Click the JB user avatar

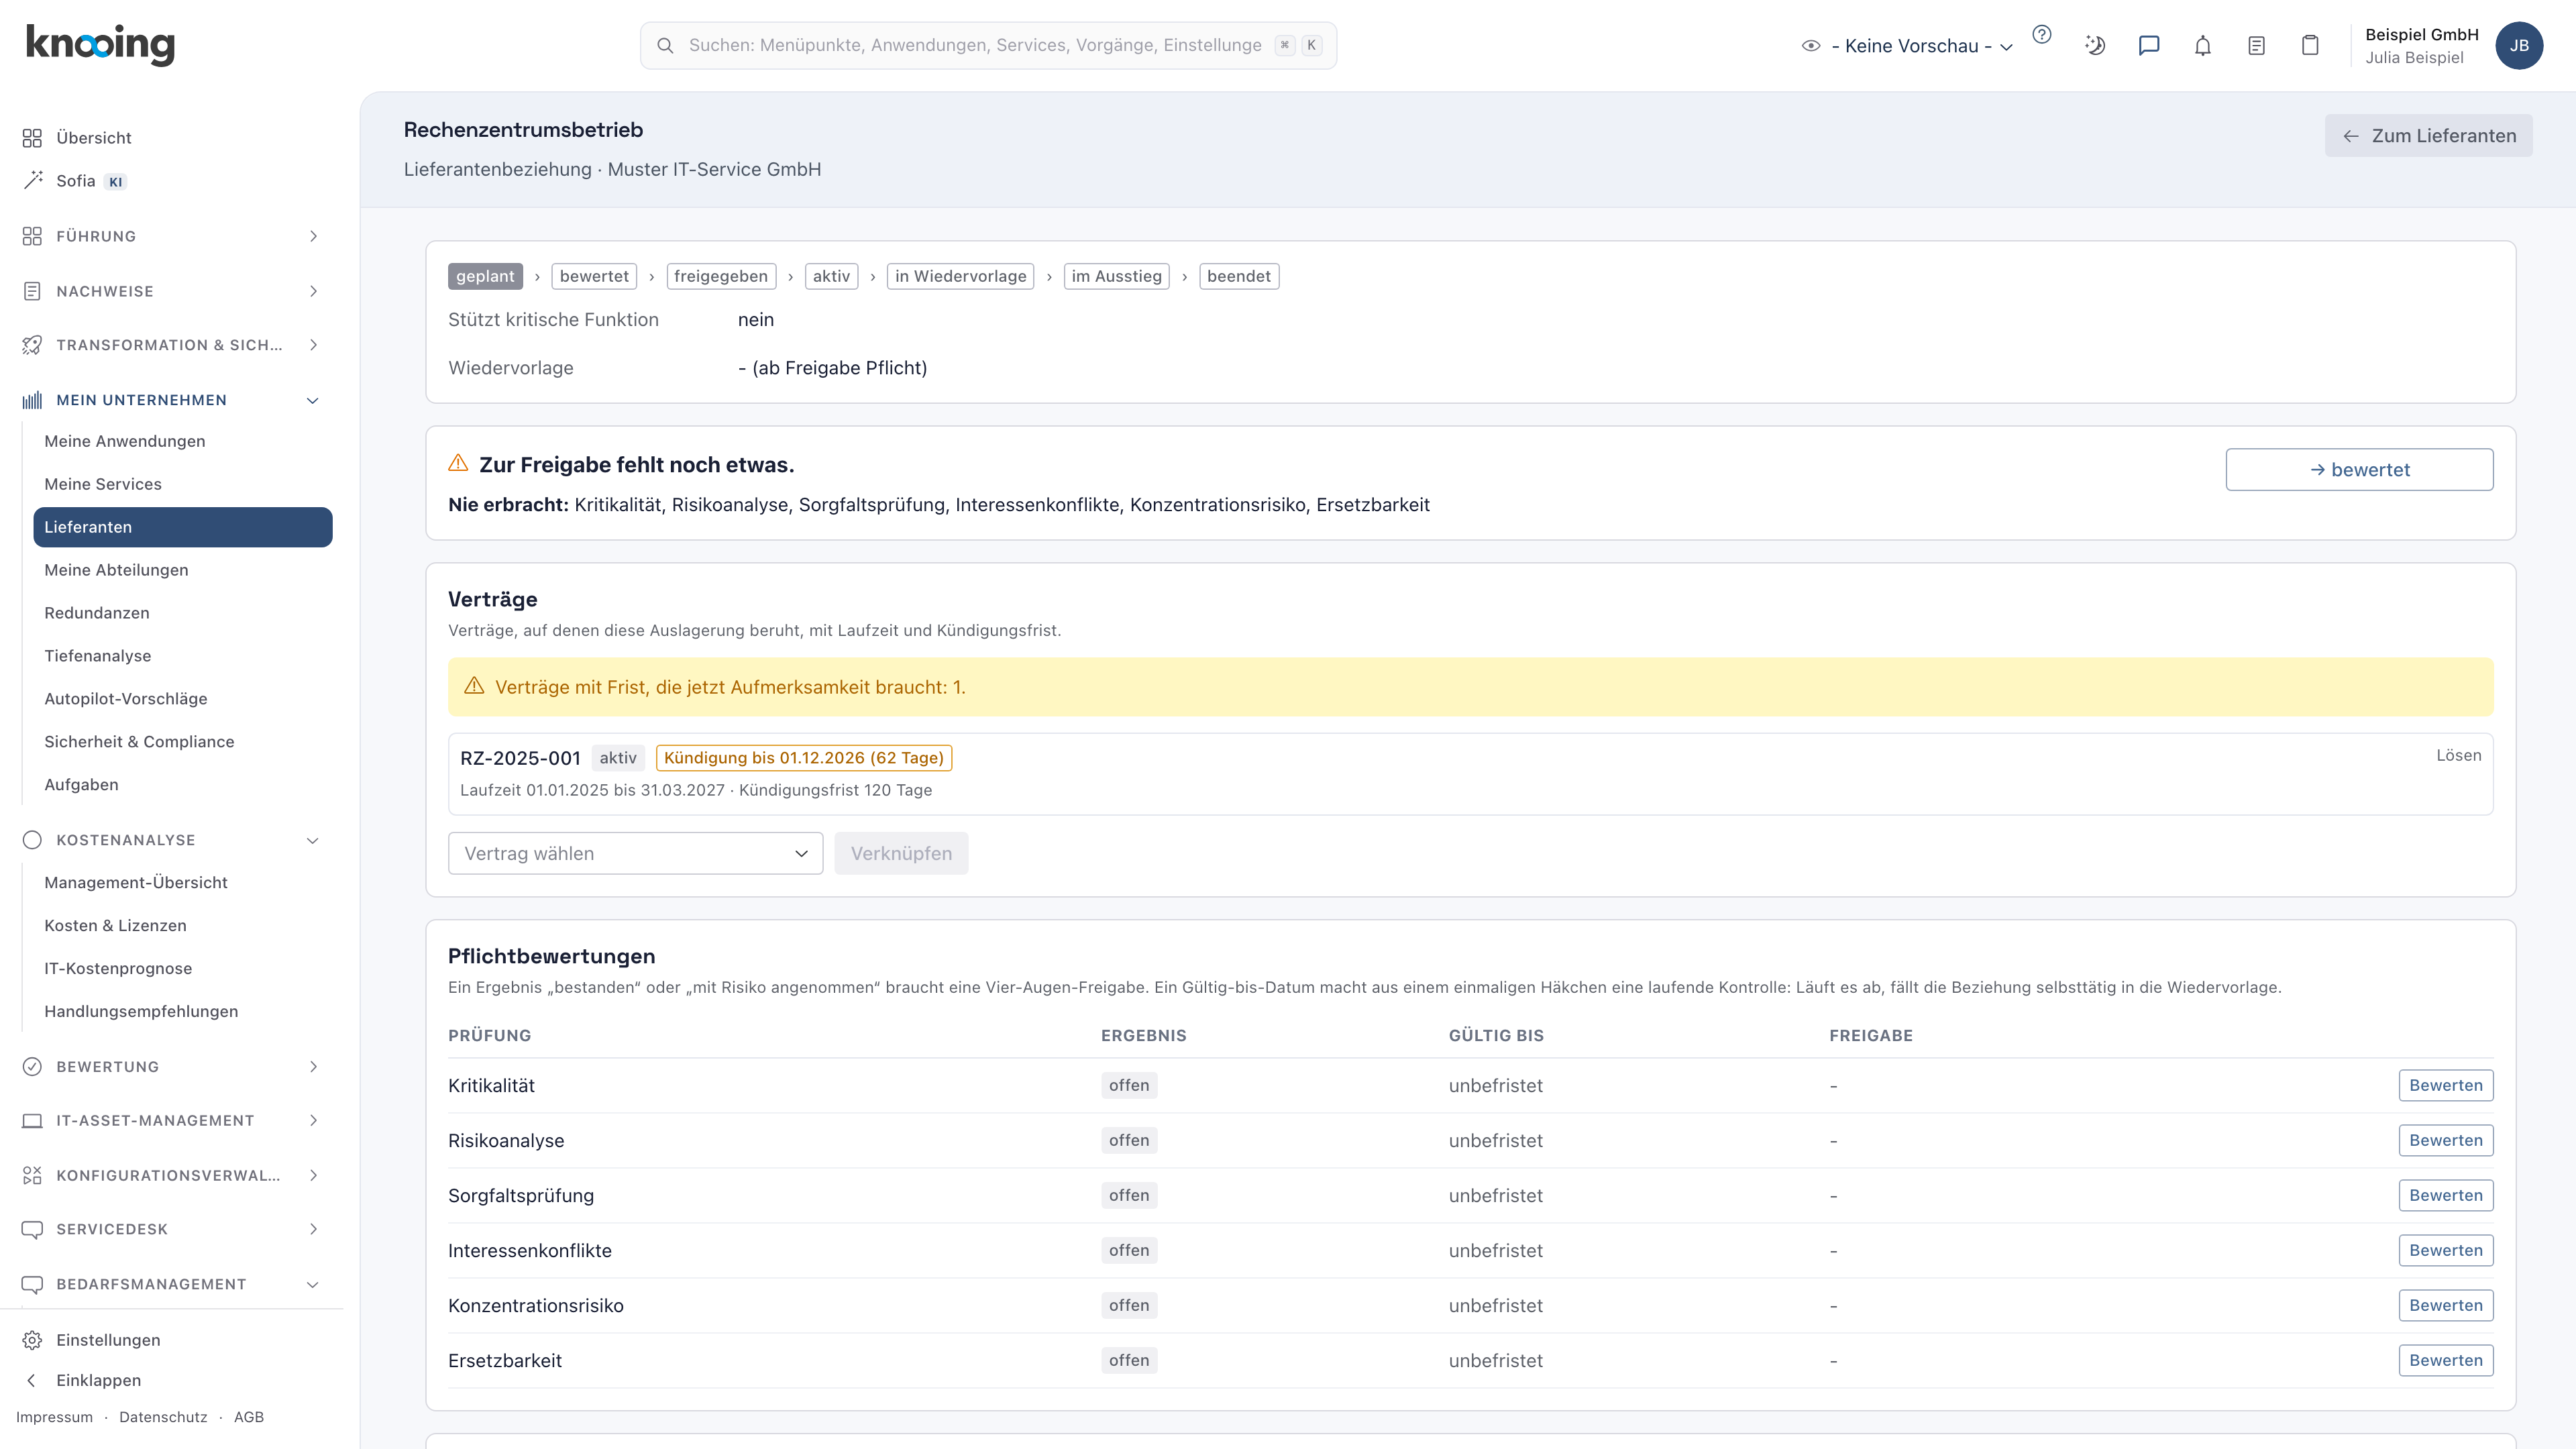pos(2519,45)
